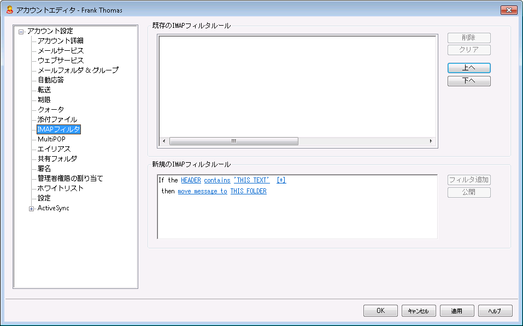Click the HEADER link in filter rule
This screenshot has height=326, width=523.
pos(191,180)
